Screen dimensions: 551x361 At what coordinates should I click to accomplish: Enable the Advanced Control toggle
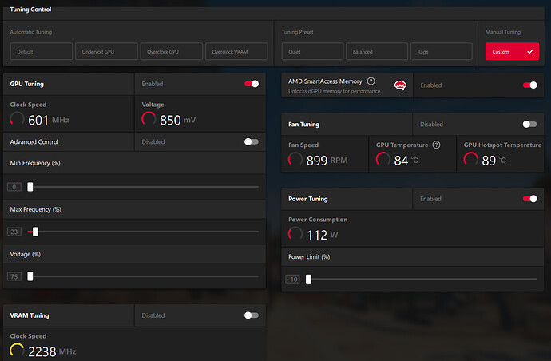(x=252, y=141)
